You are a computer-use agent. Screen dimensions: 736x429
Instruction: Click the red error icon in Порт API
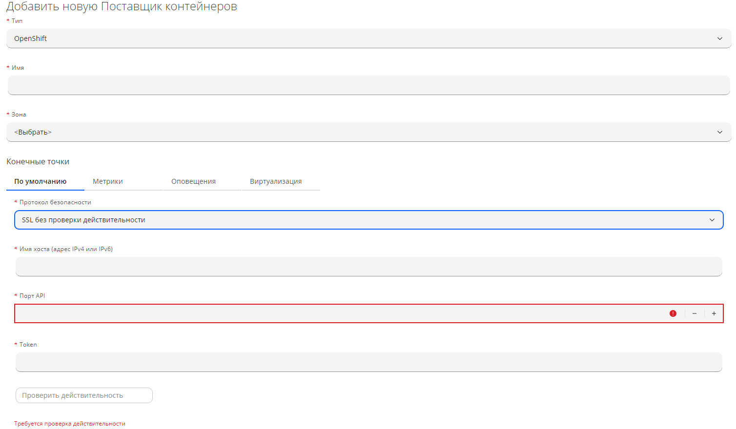(x=673, y=313)
